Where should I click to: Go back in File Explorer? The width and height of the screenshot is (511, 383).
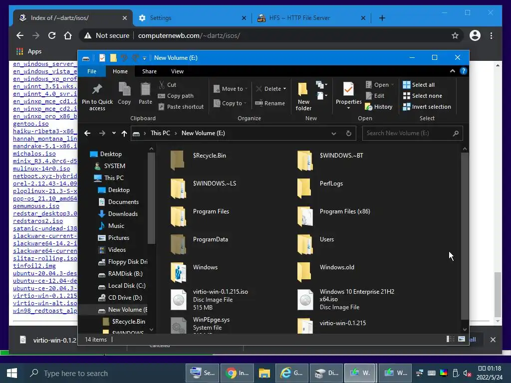pos(87,133)
